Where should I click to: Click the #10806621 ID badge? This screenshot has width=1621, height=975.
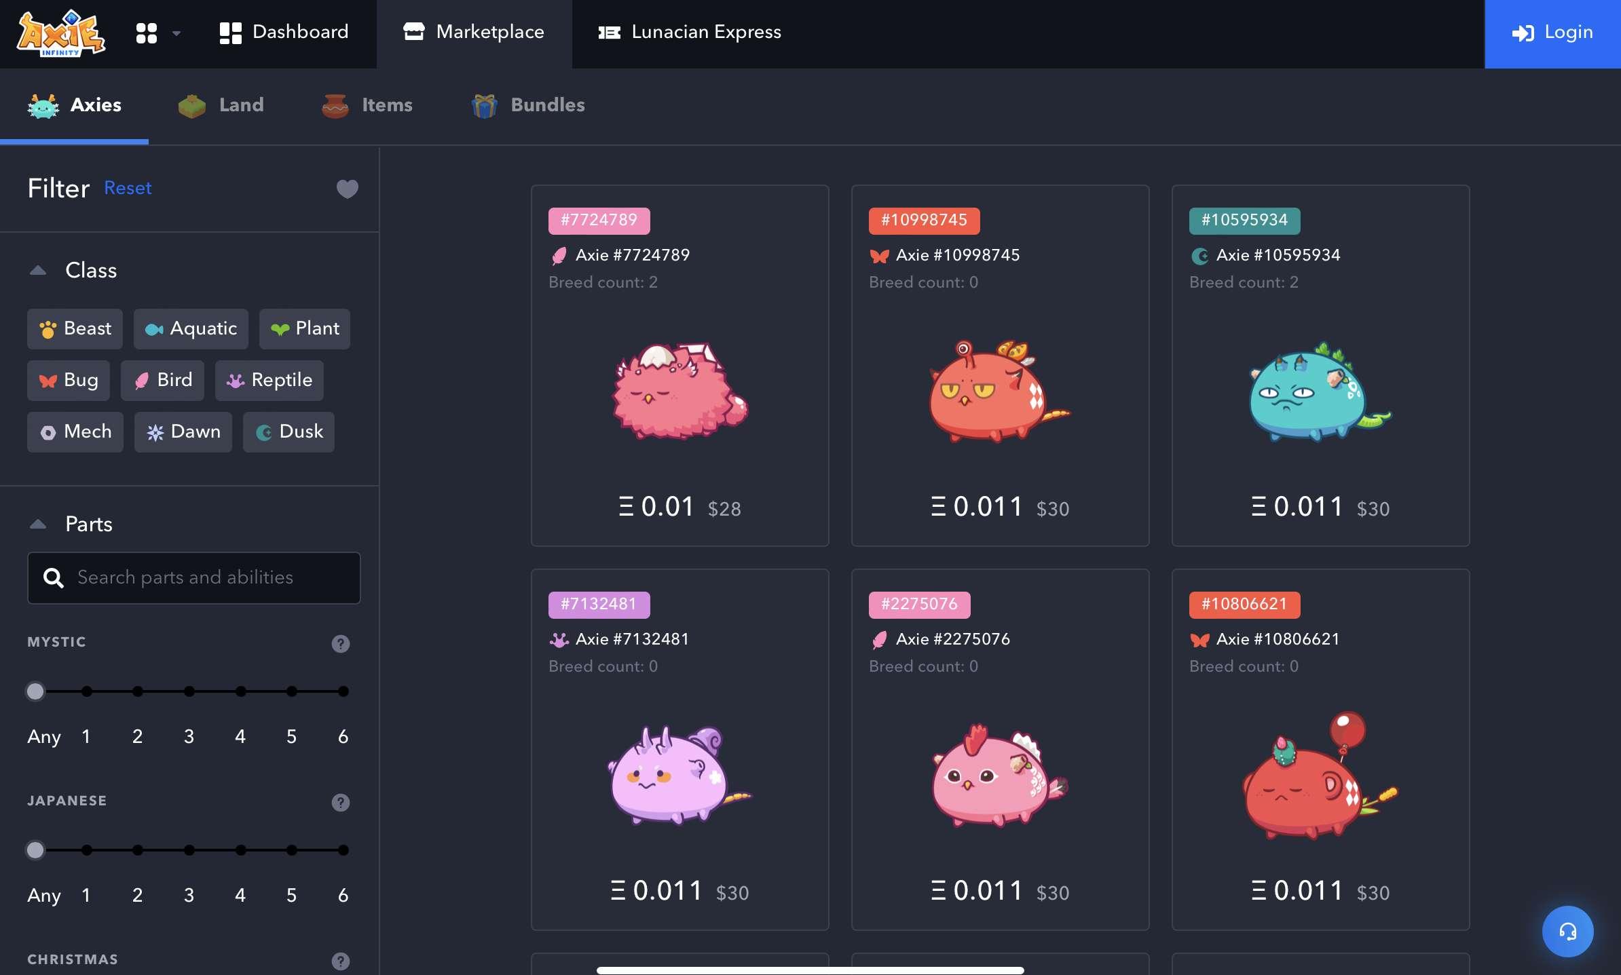coord(1244,605)
